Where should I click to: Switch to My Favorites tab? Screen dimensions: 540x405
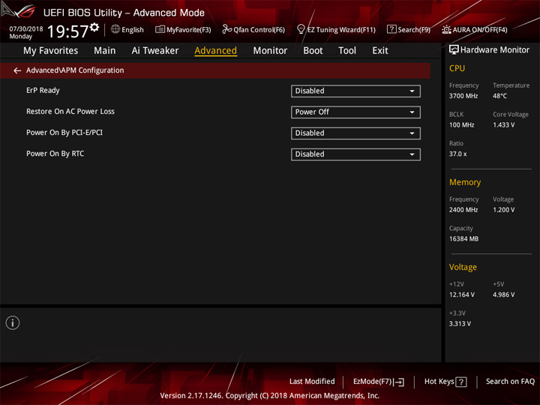pos(51,51)
